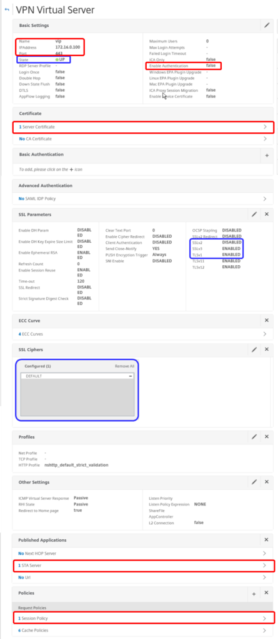Add a policy using the Policies plus icon
Image resolution: width=278 pixels, height=639 pixels.
pos(254,594)
